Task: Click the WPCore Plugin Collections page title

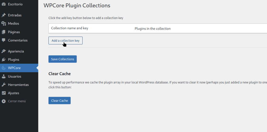Action: click(77, 5)
